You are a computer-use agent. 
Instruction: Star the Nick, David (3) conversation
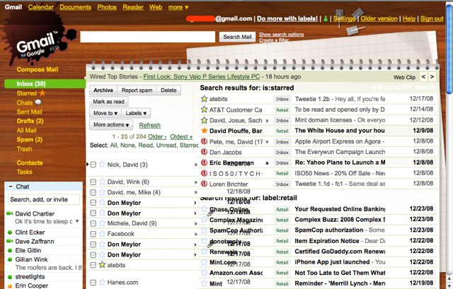click(x=102, y=165)
